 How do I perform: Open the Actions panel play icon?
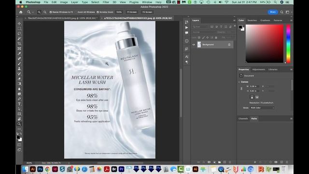click(x=186, y=28)
